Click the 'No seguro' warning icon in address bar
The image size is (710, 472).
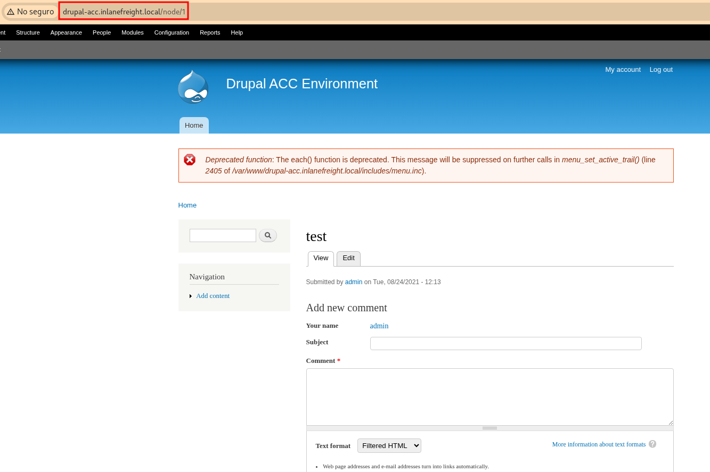(11, 11)
